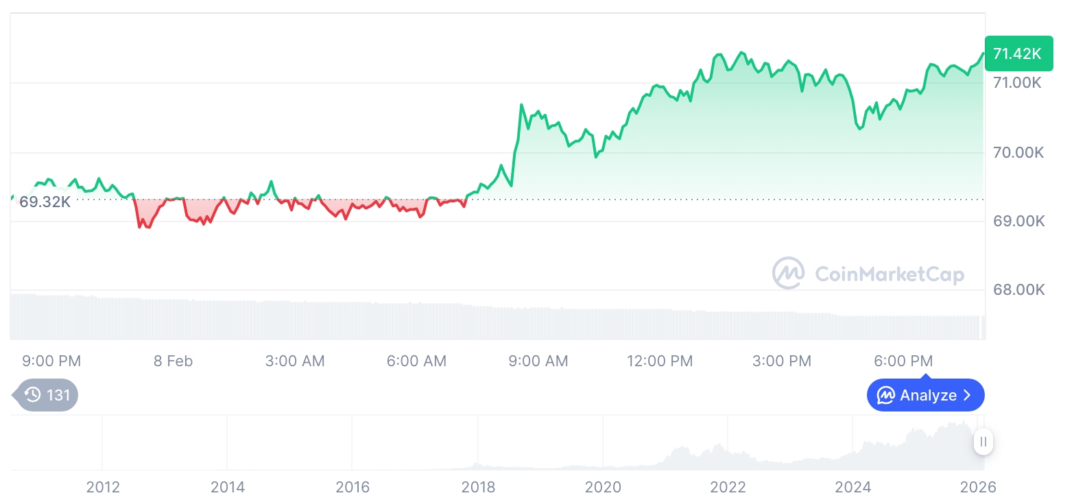The height and width of the screenshot is (502, 1074).
Task: Click the 68.00K price axis label
Action: tap(1019, 289)
